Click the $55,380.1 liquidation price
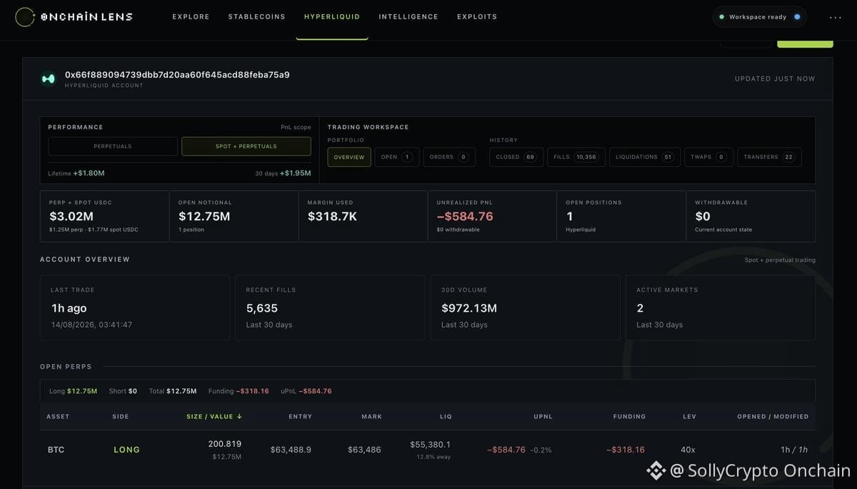Image resolution: width=857 pixels, height=489 pixels. pyautogui.click(x=430, y=444)
